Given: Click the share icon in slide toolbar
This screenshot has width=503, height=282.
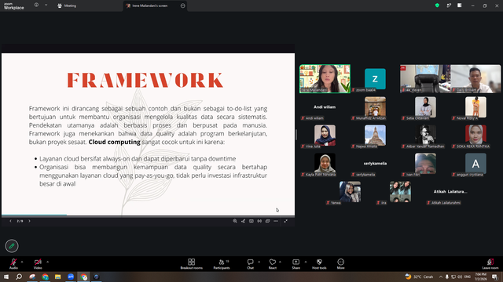Looking at the screenshot, I should click(243, 221).
